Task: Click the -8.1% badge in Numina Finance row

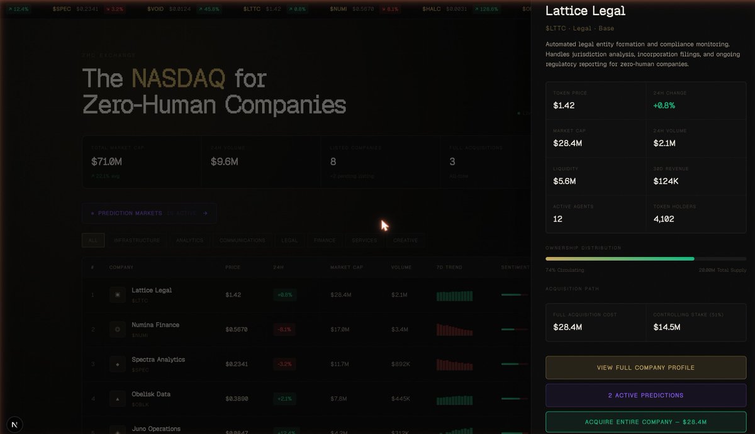Action: 285,329
